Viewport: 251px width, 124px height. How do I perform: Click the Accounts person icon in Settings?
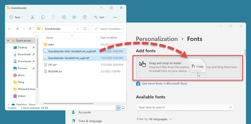(x=73, y=112)
